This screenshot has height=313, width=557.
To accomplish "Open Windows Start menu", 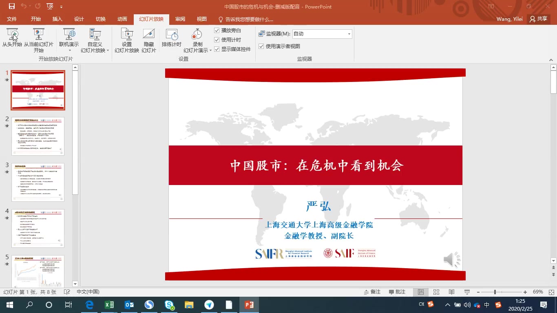I will point(9,305).
